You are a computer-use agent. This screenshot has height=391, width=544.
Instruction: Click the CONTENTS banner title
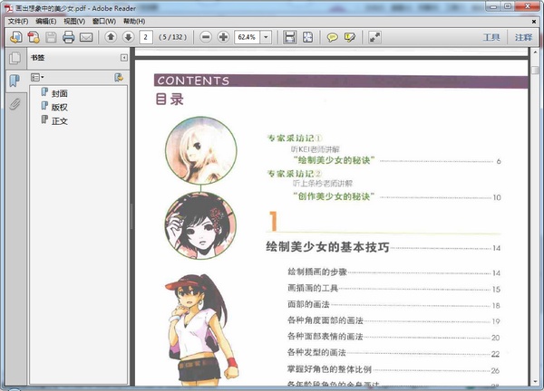(193, 81)
